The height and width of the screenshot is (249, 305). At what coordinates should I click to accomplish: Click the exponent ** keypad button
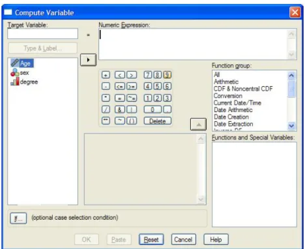(x=106, y=121)
